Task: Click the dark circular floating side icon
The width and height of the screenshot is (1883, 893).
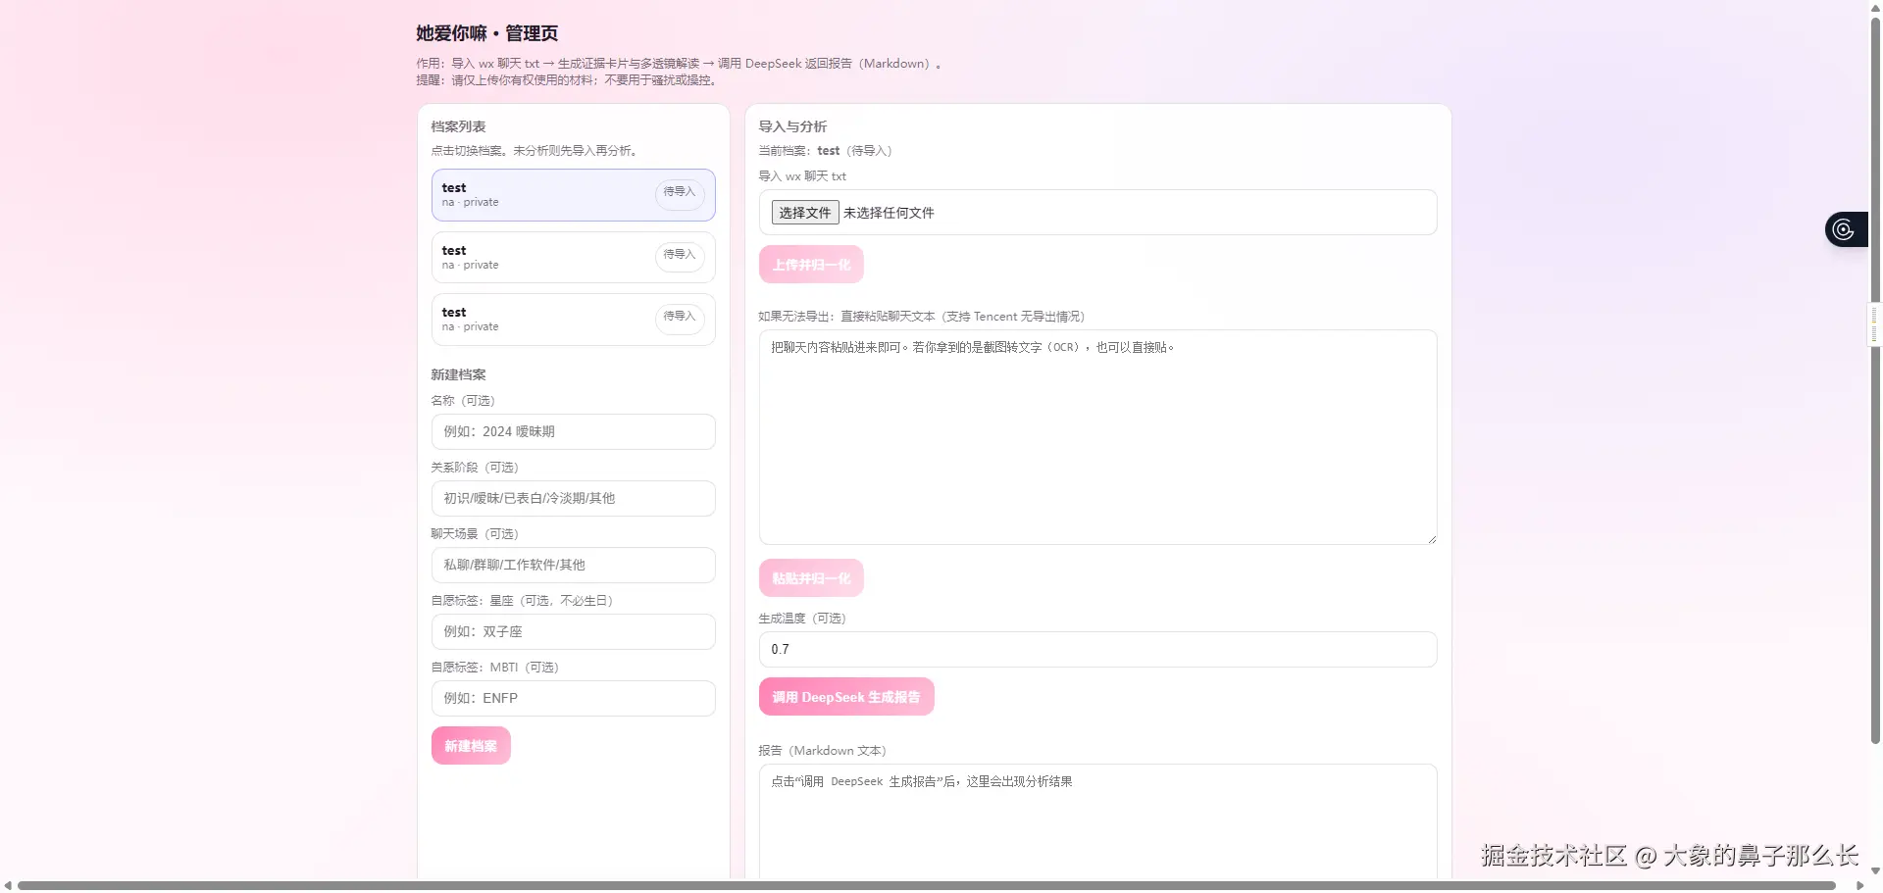Action: 1844,228
